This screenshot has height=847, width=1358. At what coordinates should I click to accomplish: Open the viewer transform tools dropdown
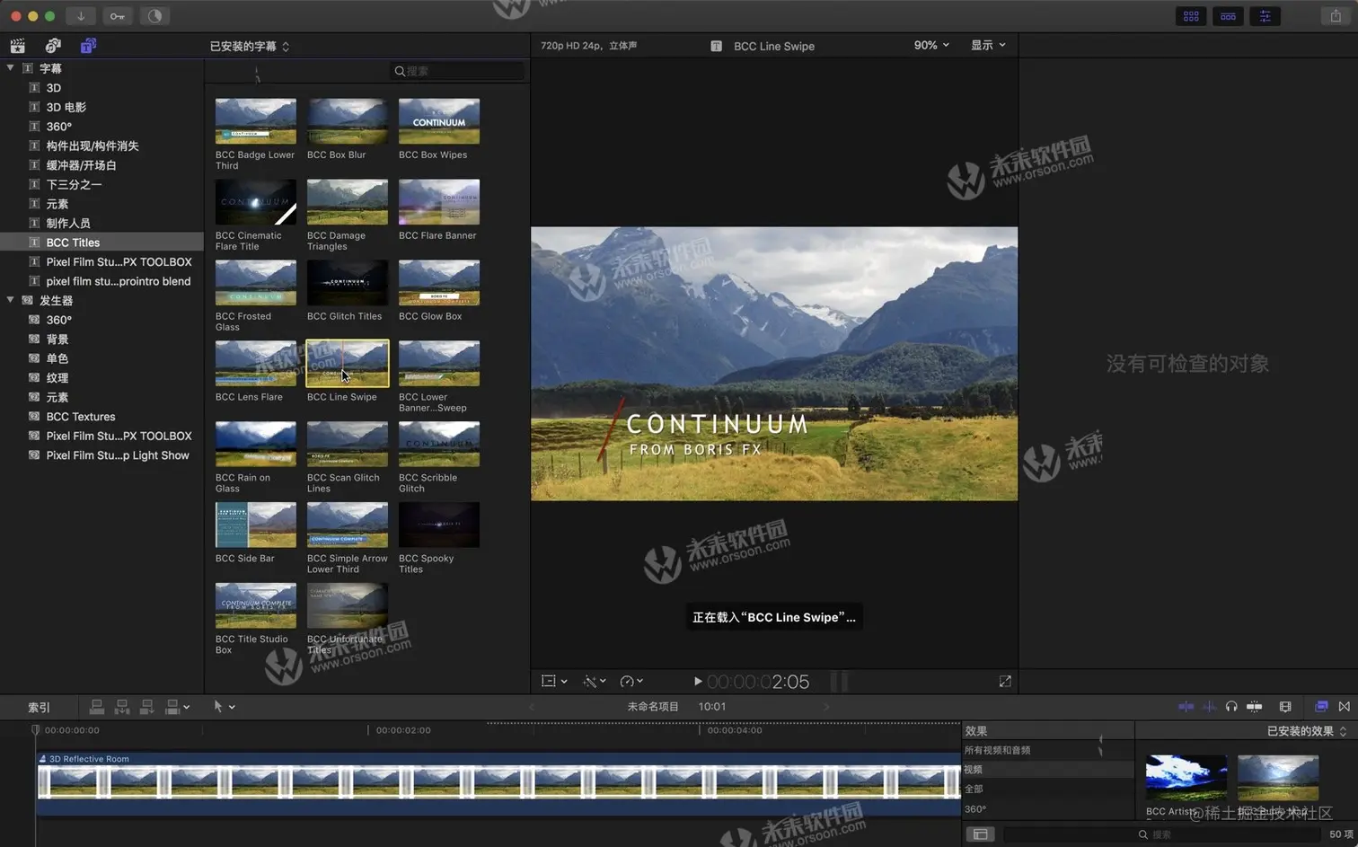tap(554, 682)
